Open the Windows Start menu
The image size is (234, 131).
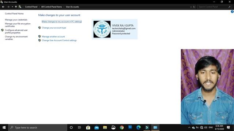point(4,128)
